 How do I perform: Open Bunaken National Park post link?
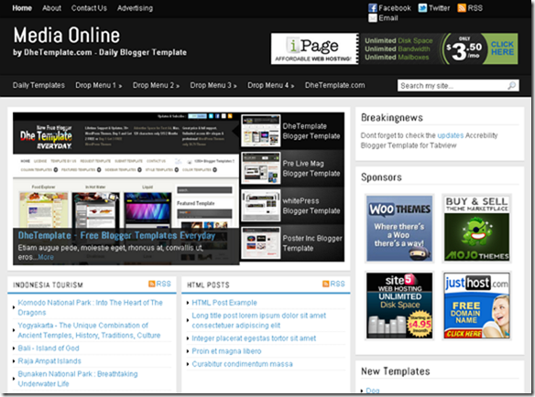tap(78, 379)
